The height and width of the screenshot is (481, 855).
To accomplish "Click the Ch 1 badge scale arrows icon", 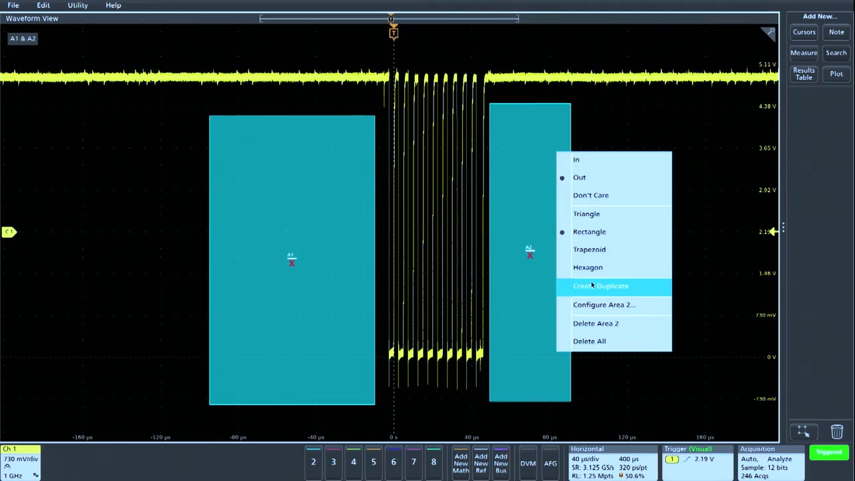I will point(35,476).
